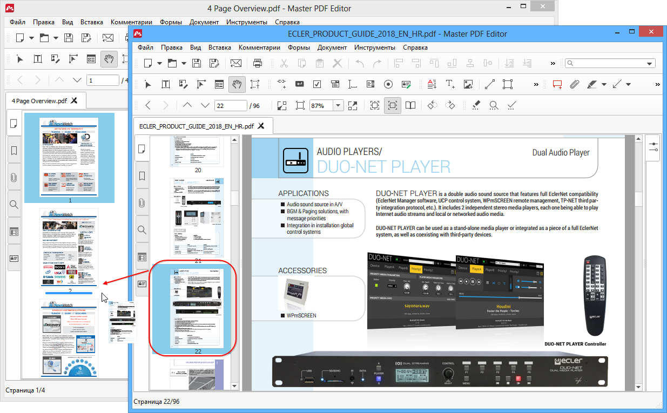Choose the Check Box form tool
The width and height of the screenshot is (667, 413).
click(x=317, y=84)
